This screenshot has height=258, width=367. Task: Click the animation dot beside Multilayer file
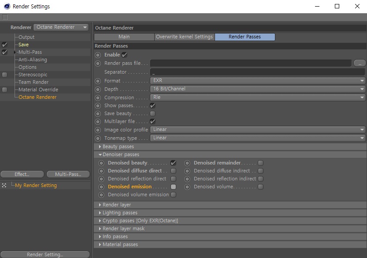pos(98,122)
